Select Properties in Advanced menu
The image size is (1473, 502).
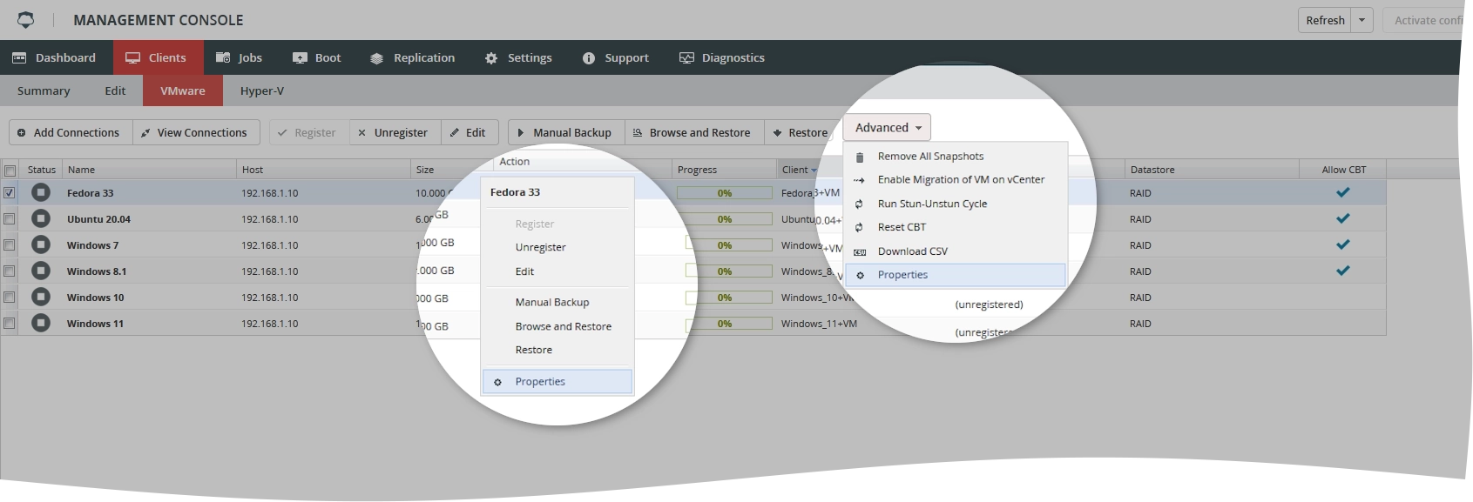click(956, 275)
